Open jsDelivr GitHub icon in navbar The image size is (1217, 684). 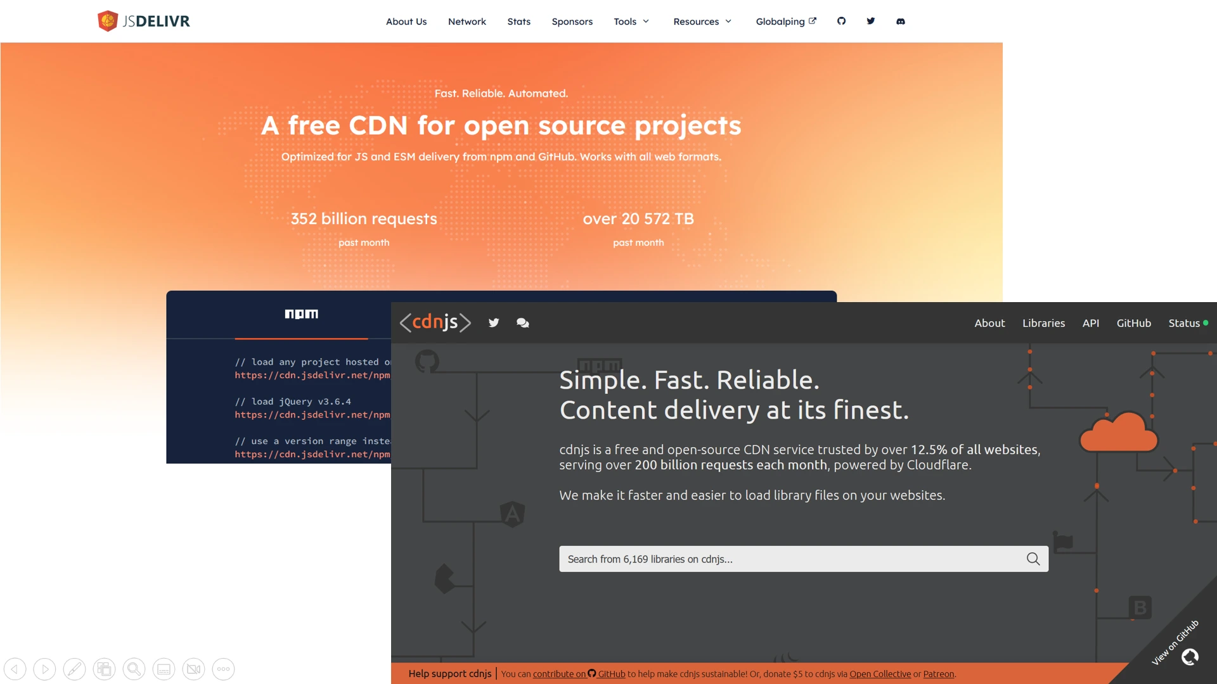pyautogui.click(x=841, y=21)
